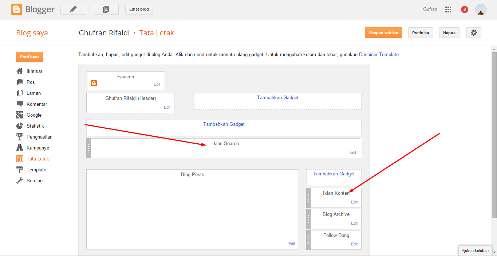497x256 pixels.
Task: Click the Template paint roller icon
Action: [20, 170]
